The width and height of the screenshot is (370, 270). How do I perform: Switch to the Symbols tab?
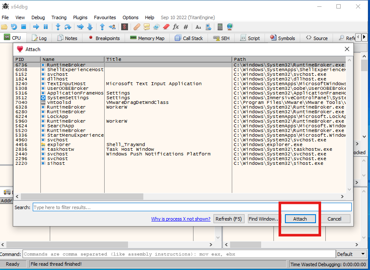coord(282,38)
